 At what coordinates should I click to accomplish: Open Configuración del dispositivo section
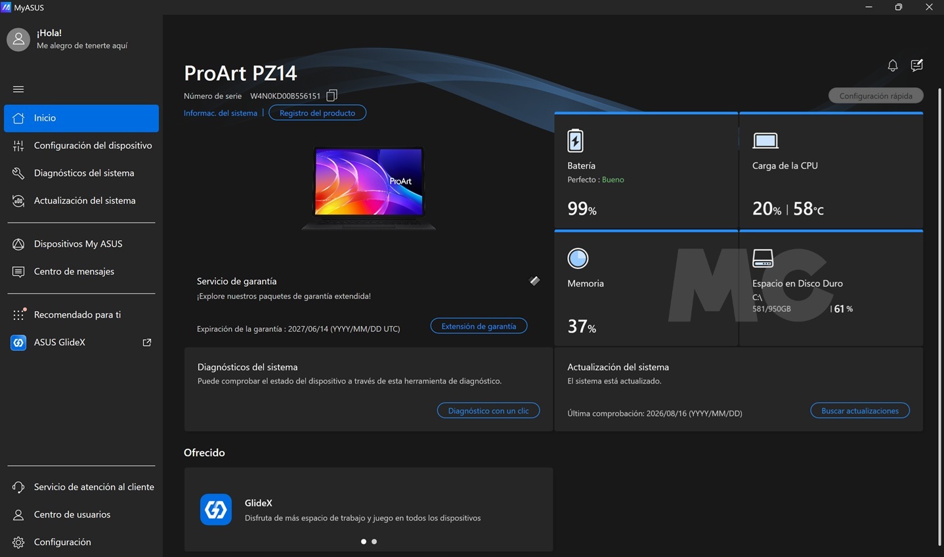(x=81, y=146)
